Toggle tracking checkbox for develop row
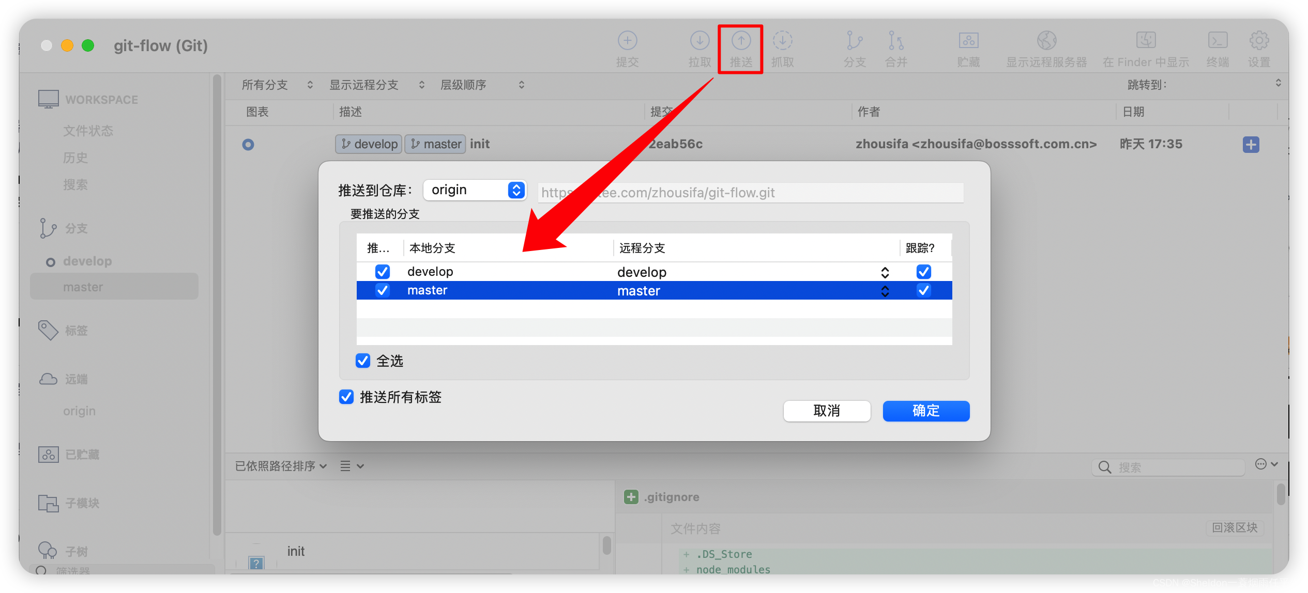 [923, 272]
